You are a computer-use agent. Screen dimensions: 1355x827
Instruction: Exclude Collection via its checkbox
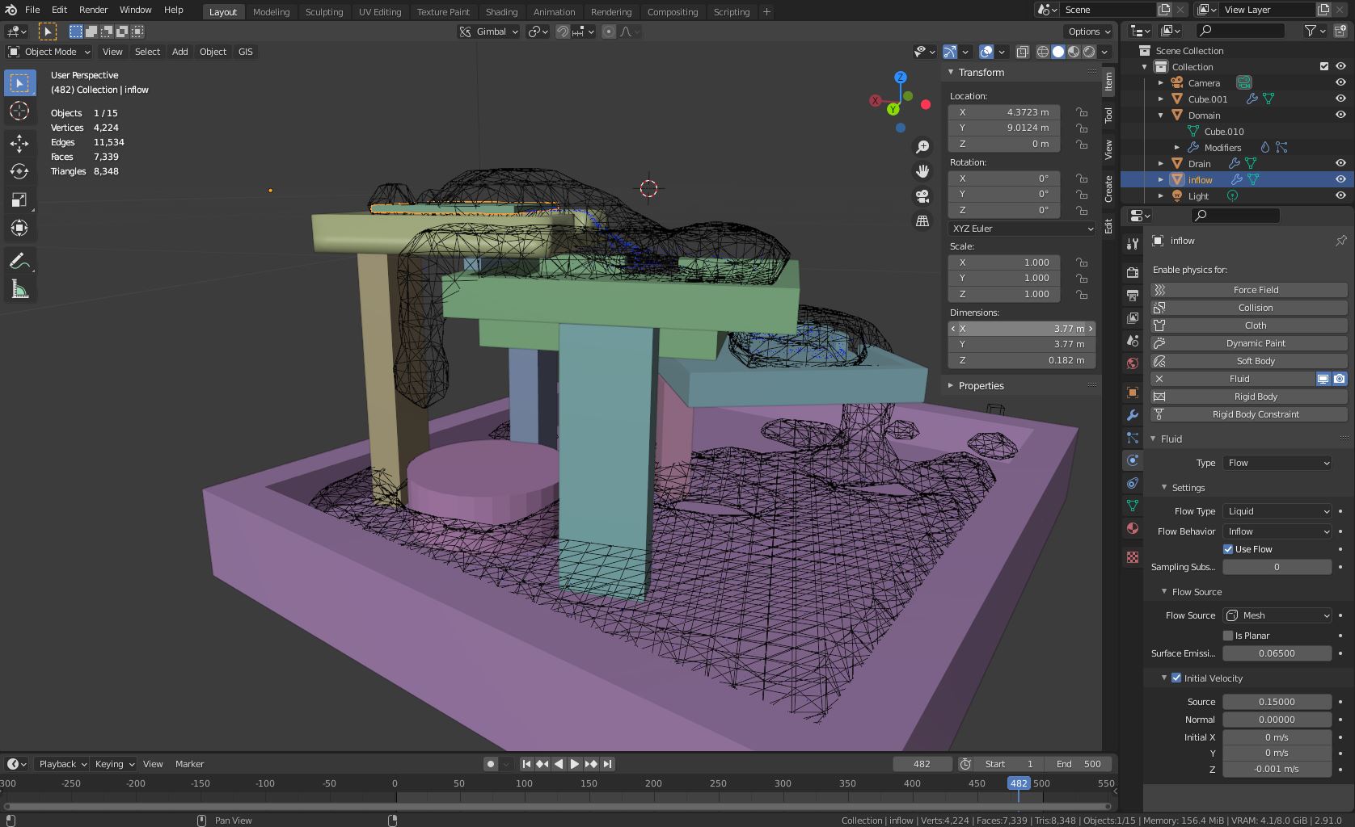point(1324,66)
